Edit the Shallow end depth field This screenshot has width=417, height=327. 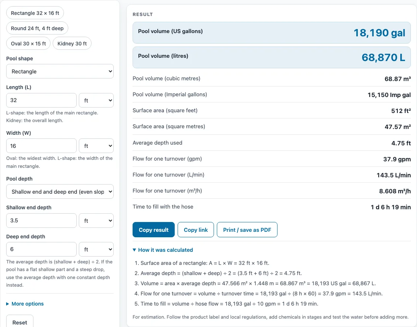(41, 221)
